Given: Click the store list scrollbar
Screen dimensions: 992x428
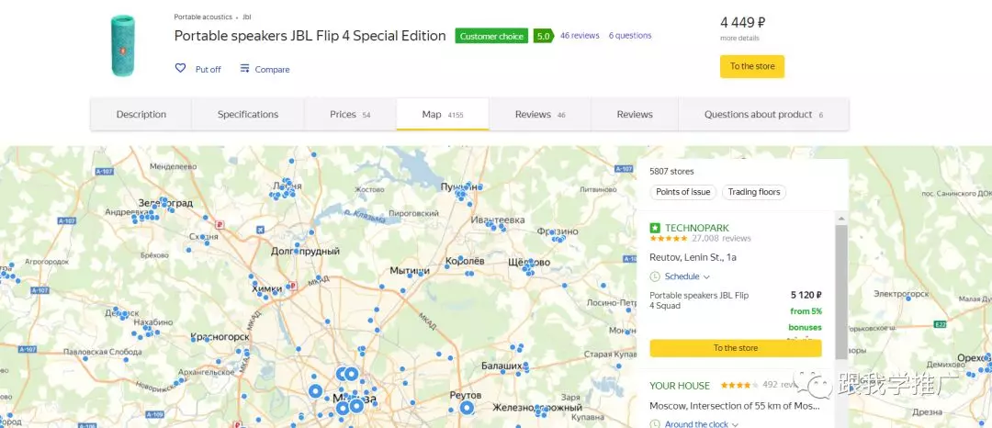Looking at the screenshot, I should pos(840,294).
